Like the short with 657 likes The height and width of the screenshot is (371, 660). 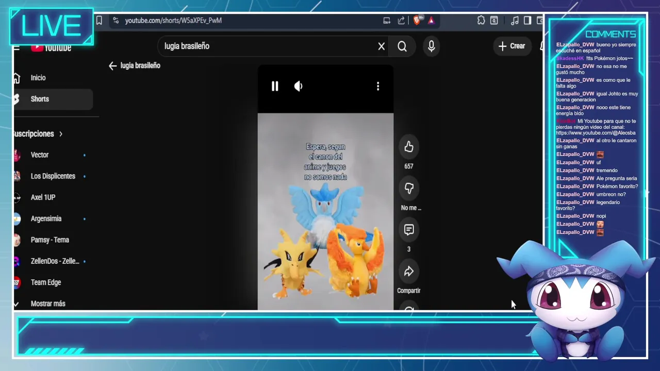point(409,147)
